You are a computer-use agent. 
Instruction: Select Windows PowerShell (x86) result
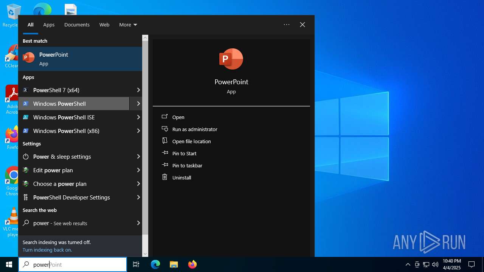click(74, 131)
